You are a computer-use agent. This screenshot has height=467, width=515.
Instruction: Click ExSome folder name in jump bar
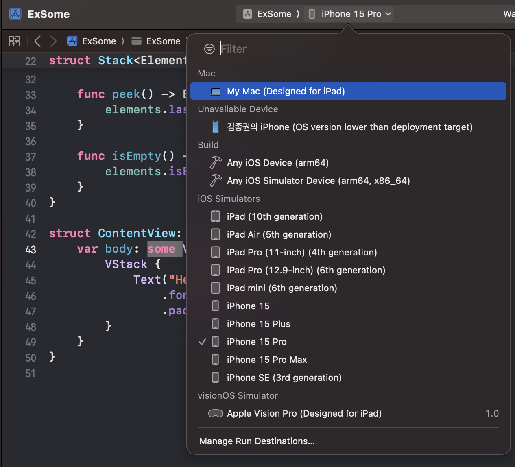(x=163, y=41)
